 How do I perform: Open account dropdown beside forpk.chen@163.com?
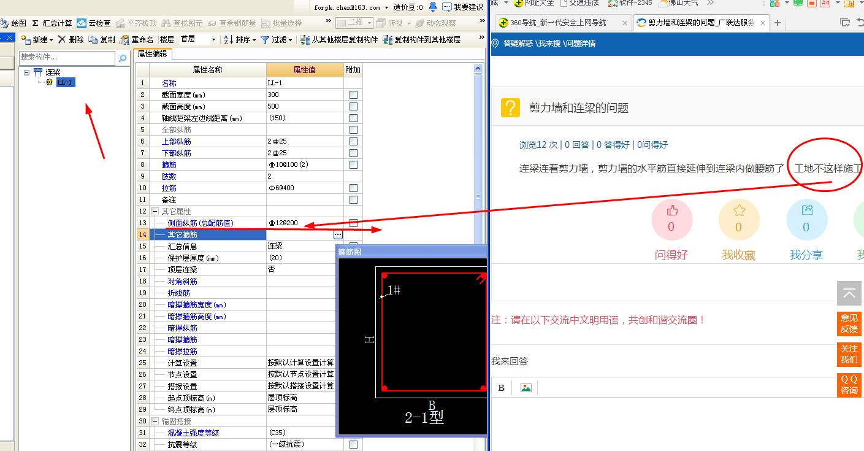pyautogui.click(x=387, y=8)
